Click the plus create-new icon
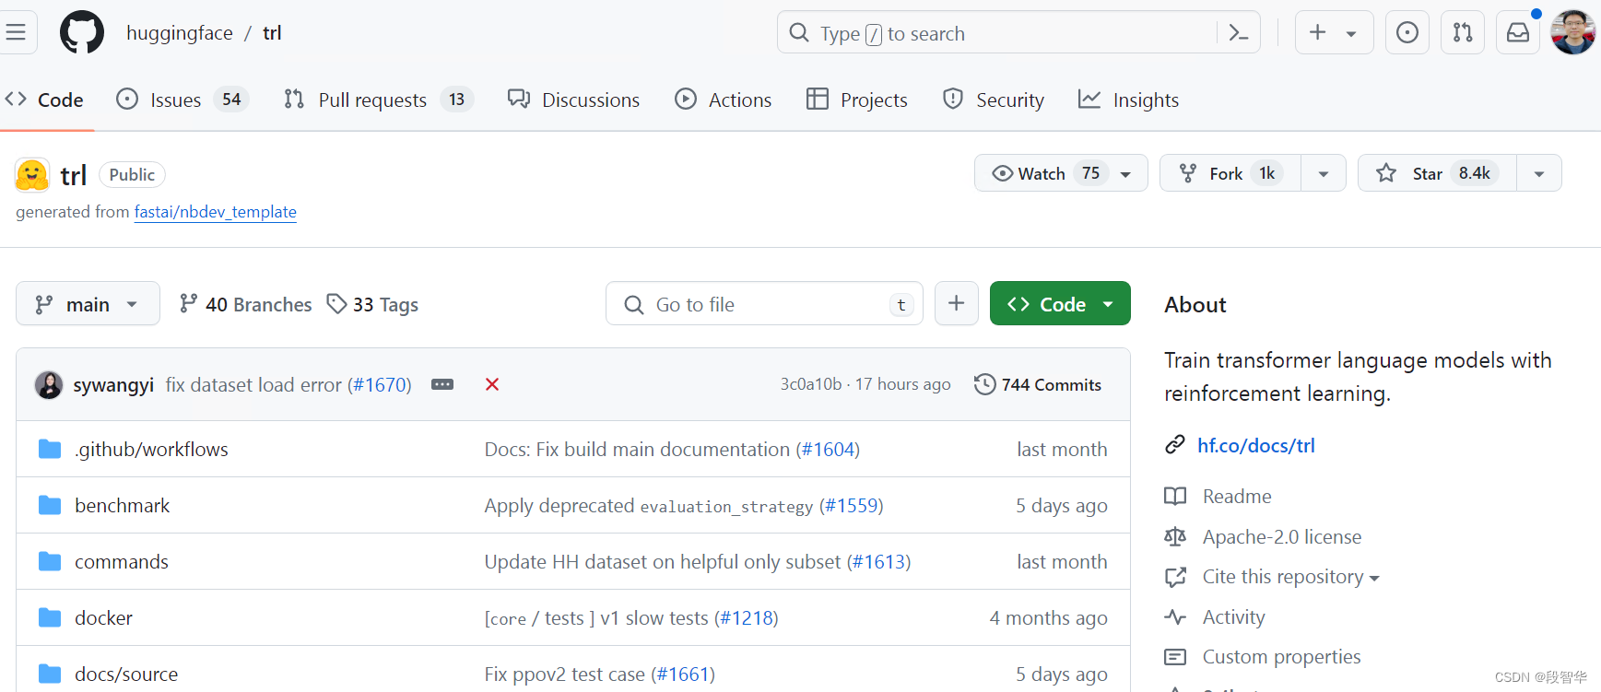This screenshot has width=1601, height=692. pos(1318,32)
